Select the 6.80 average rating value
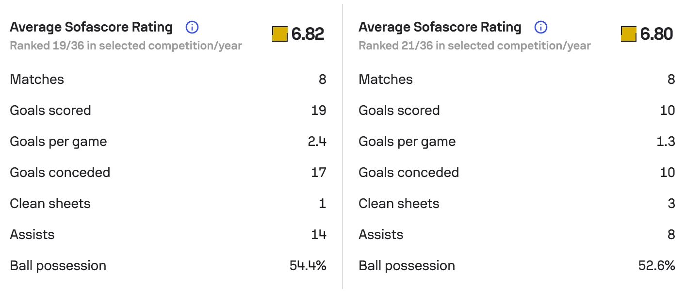The image size is (685, 291). tap(656, 34)
